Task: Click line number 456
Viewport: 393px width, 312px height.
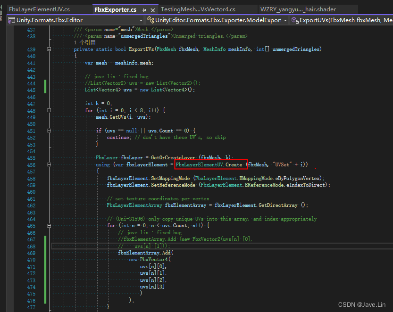Action: point(31,165)
